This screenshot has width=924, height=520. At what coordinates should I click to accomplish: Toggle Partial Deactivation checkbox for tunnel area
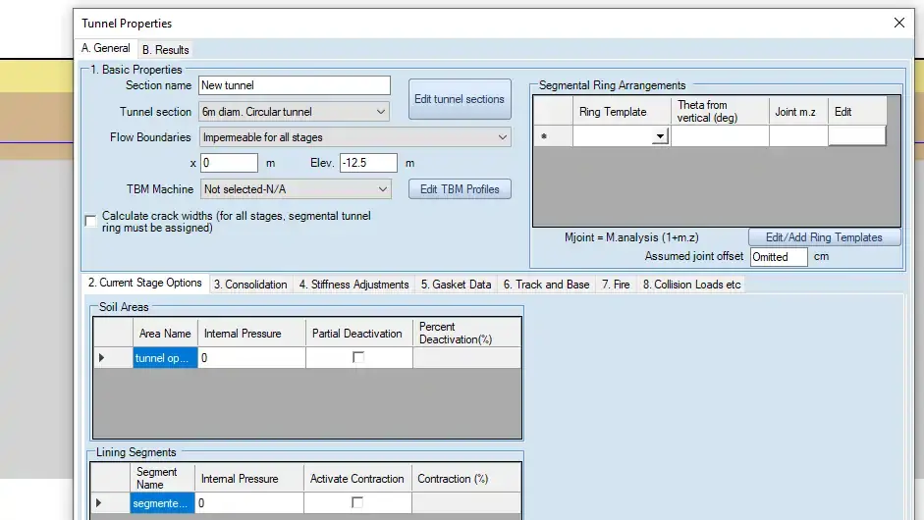[358, 357]
